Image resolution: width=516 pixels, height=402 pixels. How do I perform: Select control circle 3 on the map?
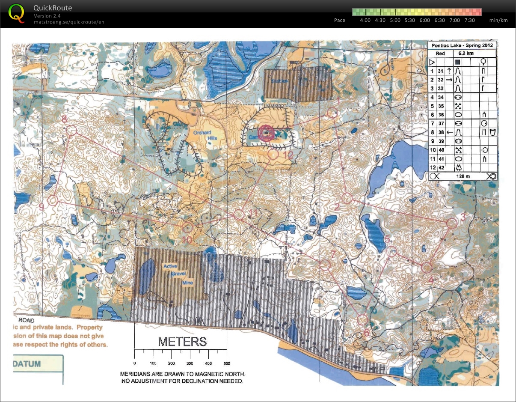point(452,223)
